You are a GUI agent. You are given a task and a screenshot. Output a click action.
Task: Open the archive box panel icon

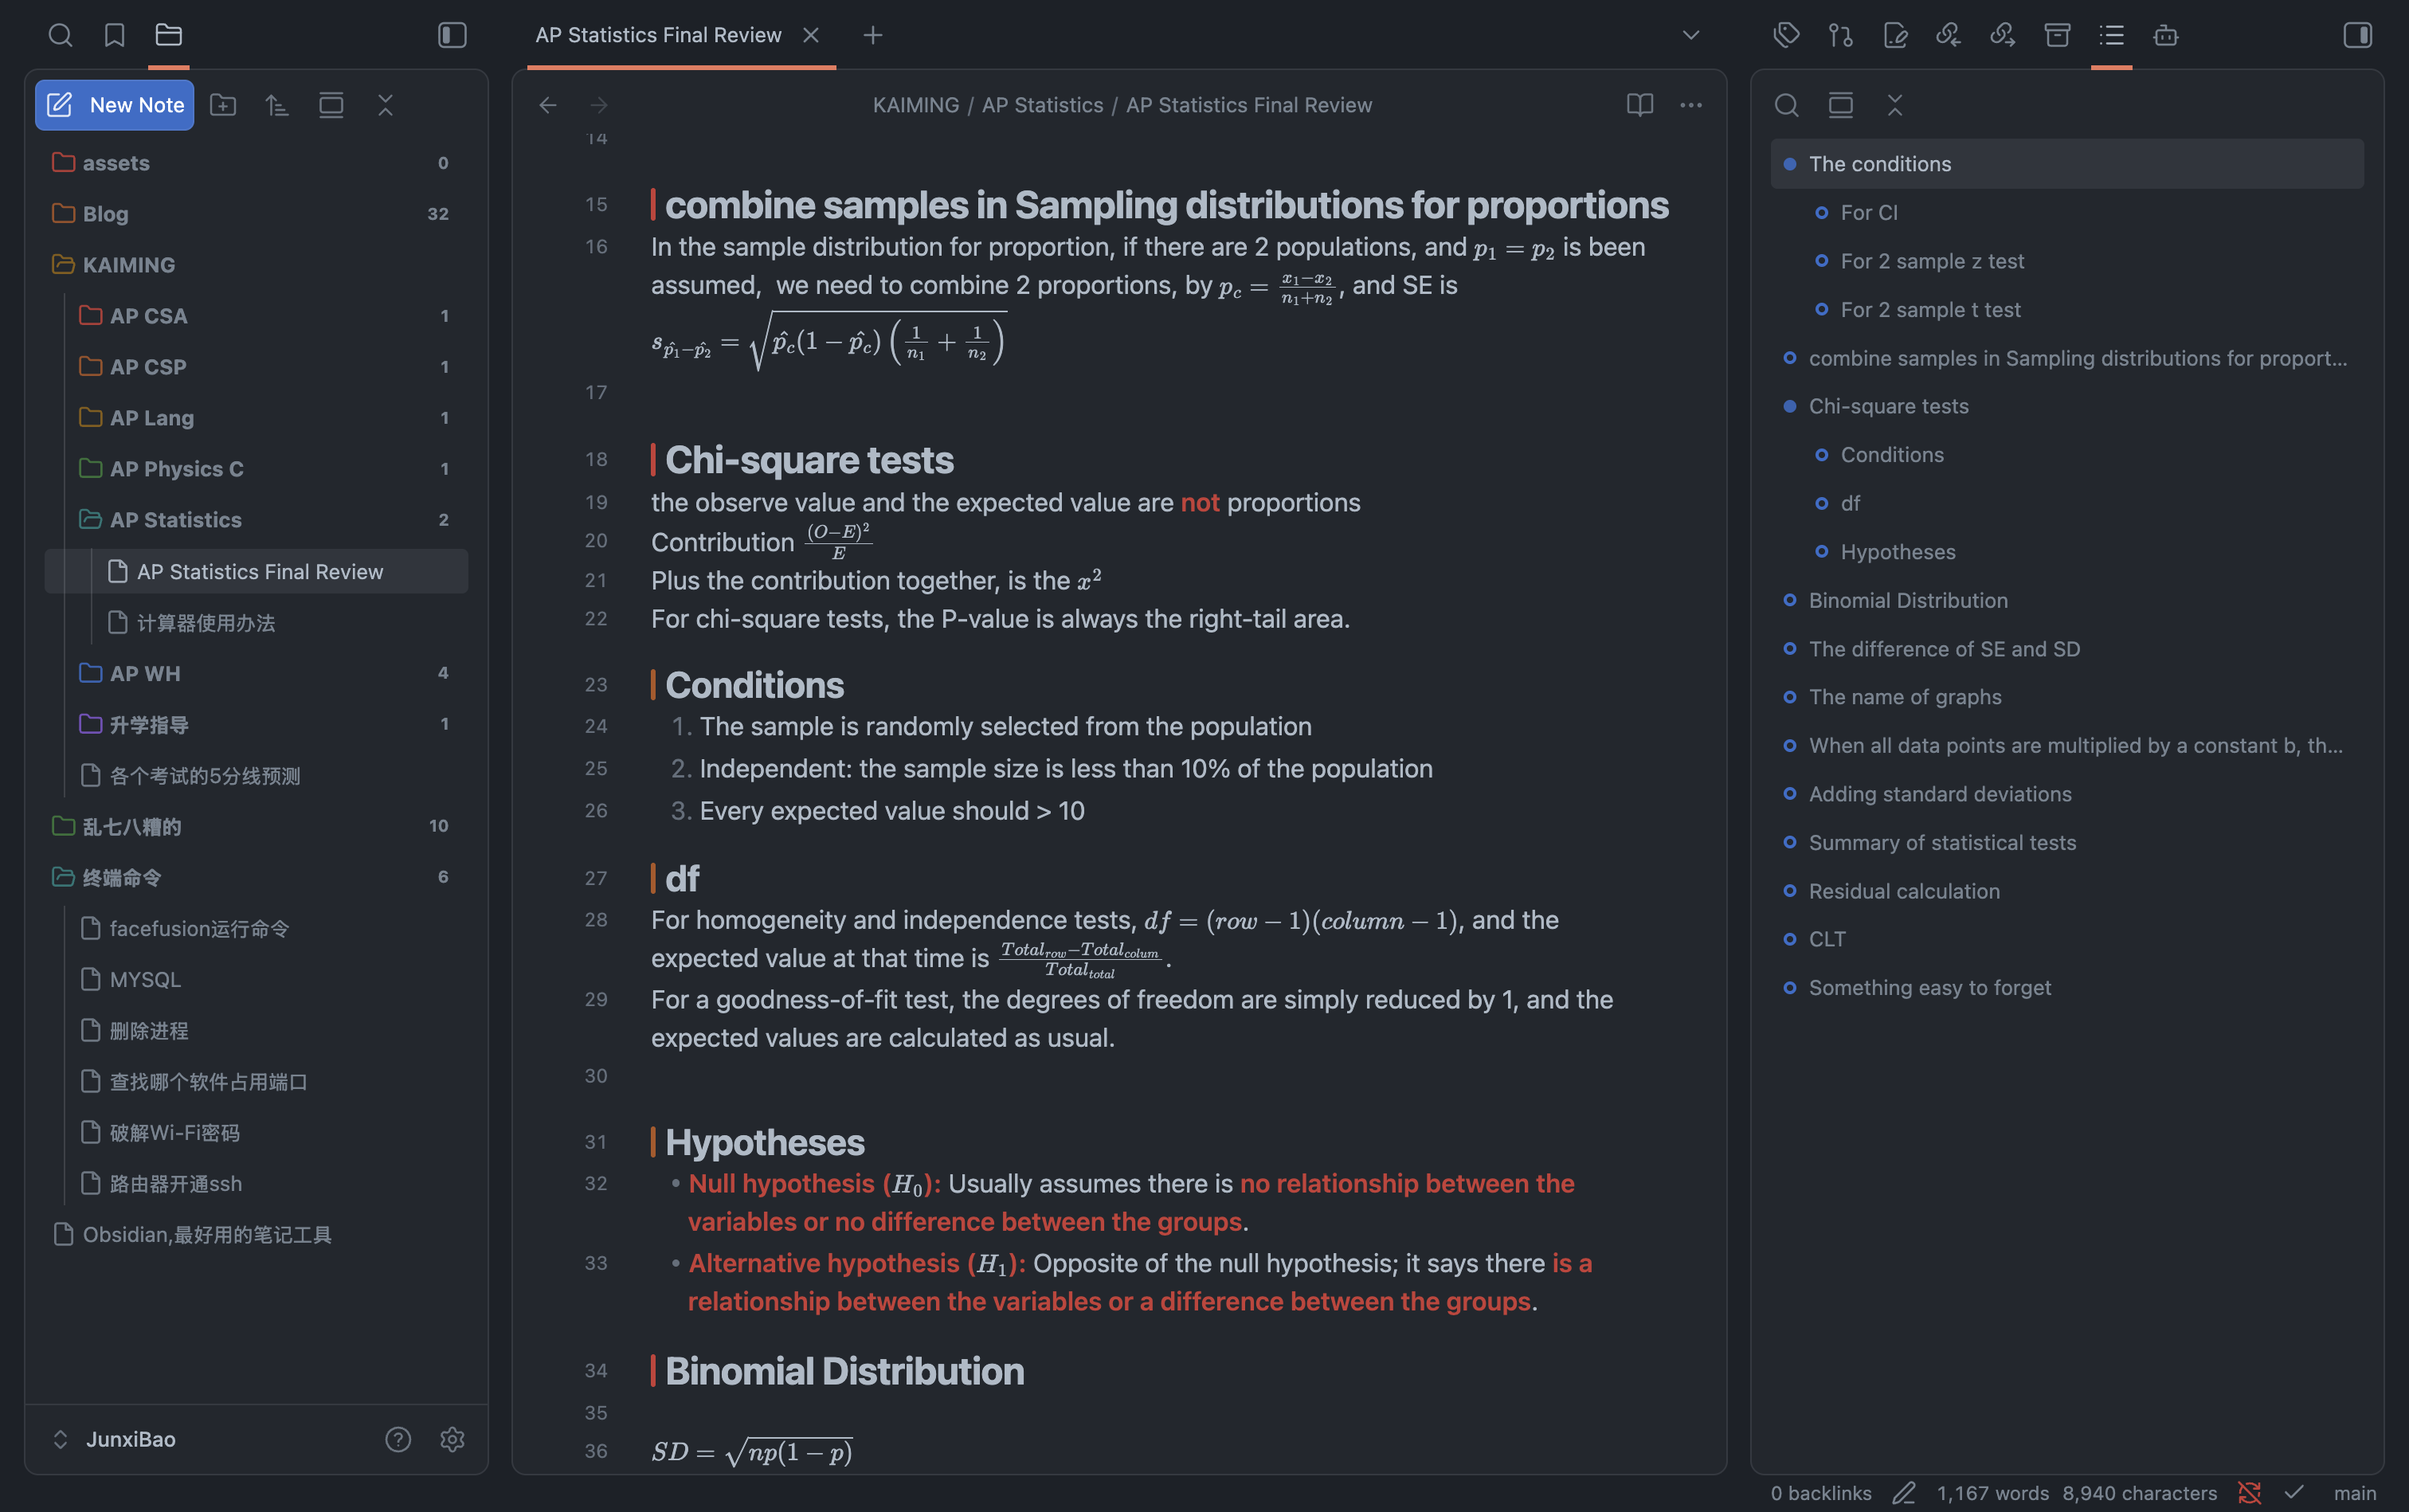coord(2057,36)
